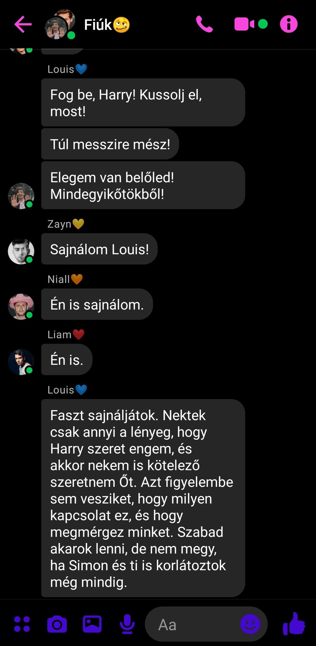Open the four-dot more options menu
Image resolution: width=316 pixels, height=646 pixels.
pyautogui.click(x=22, y=624)
